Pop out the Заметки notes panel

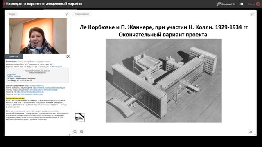tap(68, 57)
